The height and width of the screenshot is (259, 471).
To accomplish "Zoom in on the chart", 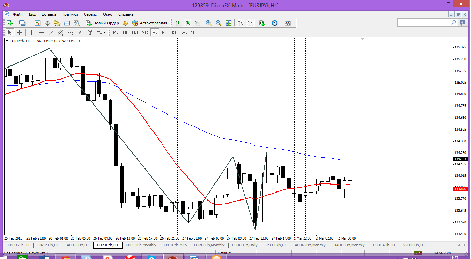I will pyautogui.click(x=209, y=23).
